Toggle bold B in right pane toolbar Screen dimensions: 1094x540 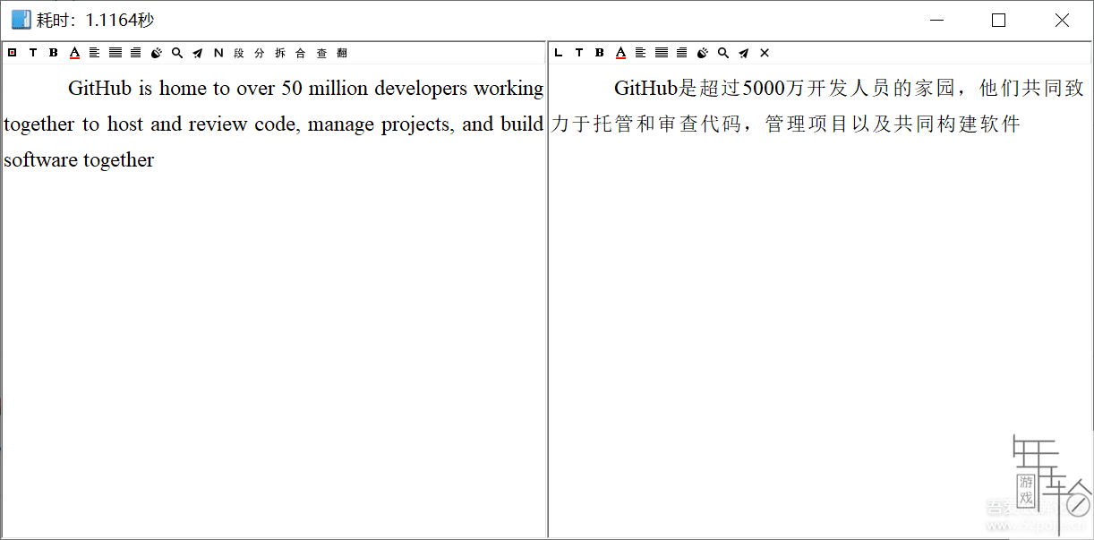(x=600, y=53)
